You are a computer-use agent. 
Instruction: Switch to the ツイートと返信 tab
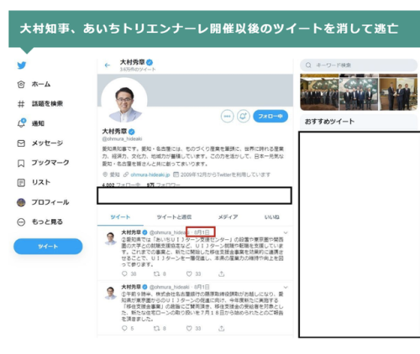174,217
